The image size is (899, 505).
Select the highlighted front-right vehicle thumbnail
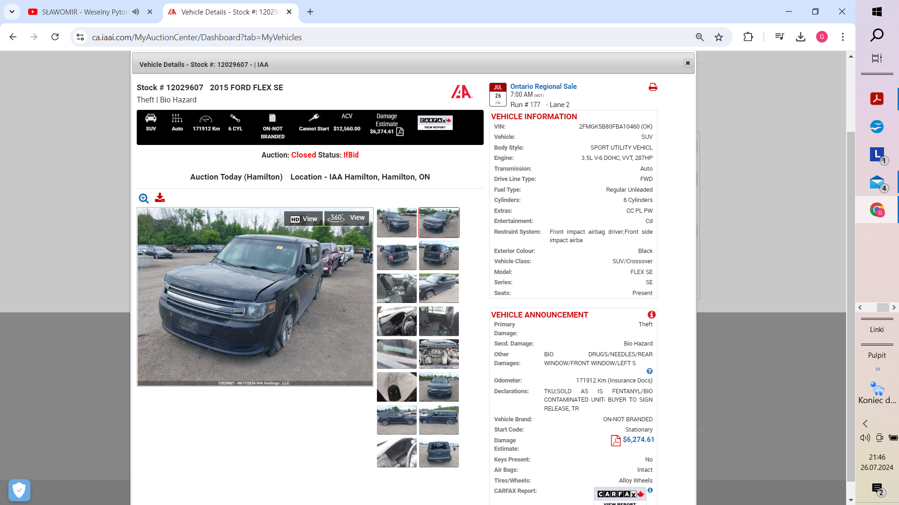click(x=439, y=223)
